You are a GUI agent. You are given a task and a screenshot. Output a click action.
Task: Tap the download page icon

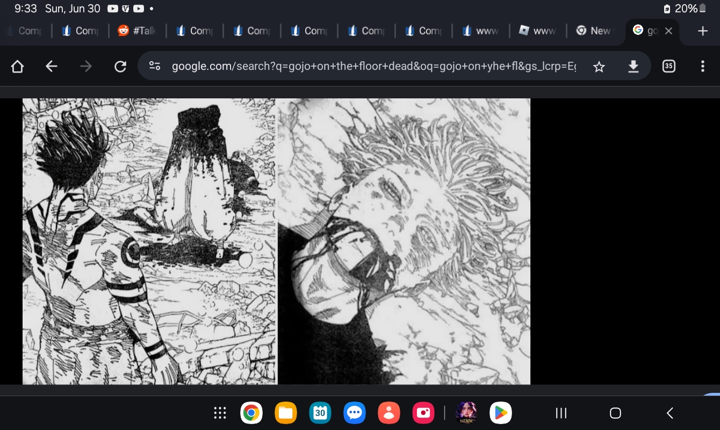point(633,66)
